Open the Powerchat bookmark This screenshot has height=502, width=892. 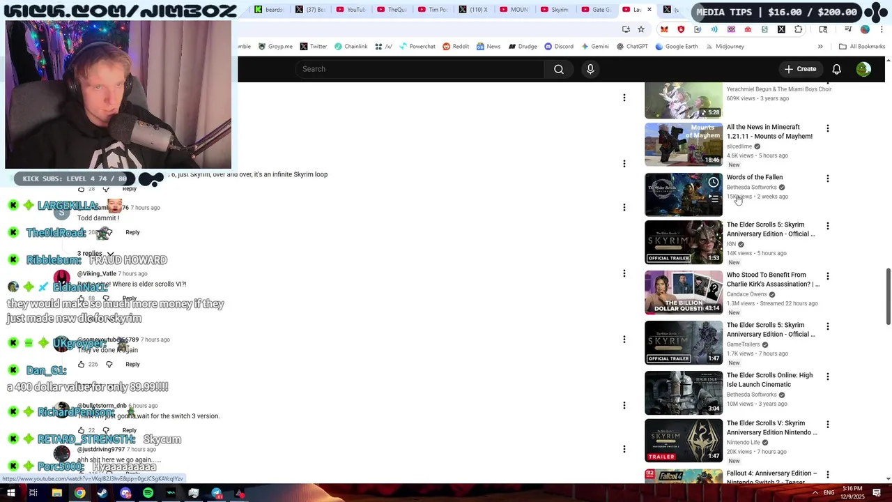(x=417, y=47)
